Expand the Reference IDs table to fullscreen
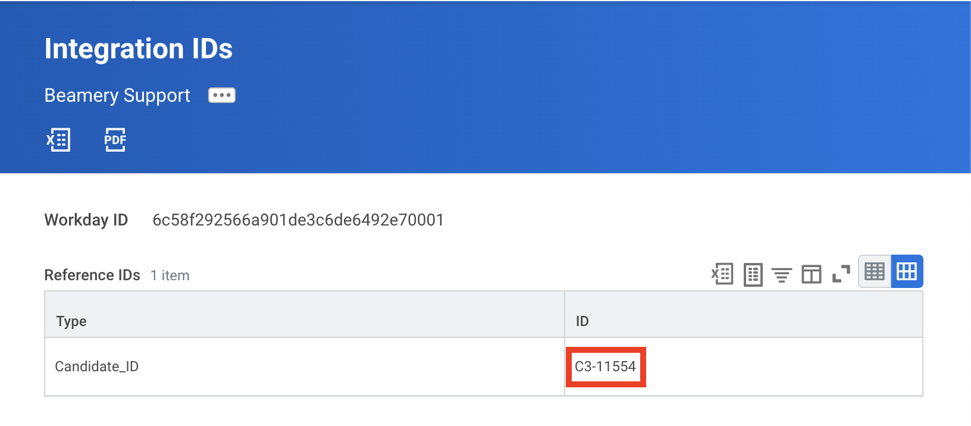Screen dimensions: 971x426 coord(841,274)
